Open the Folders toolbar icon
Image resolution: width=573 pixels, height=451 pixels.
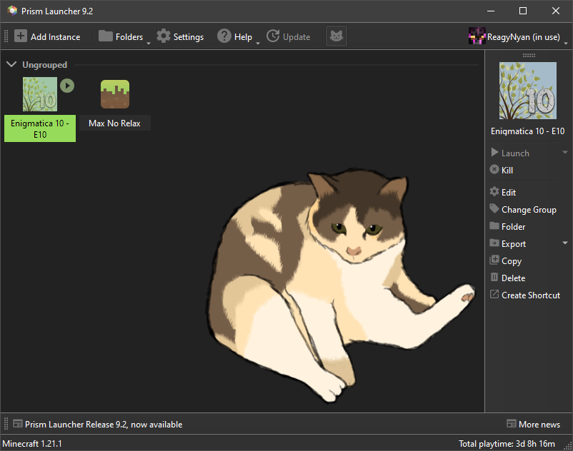click(x=105, y=36)
